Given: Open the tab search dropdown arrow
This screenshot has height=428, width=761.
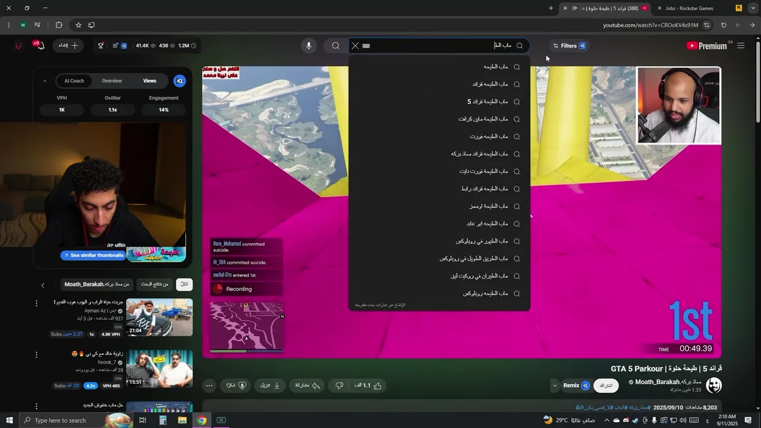Looking at the screenshot, I should pyautogui.click(x=753, y=8).
